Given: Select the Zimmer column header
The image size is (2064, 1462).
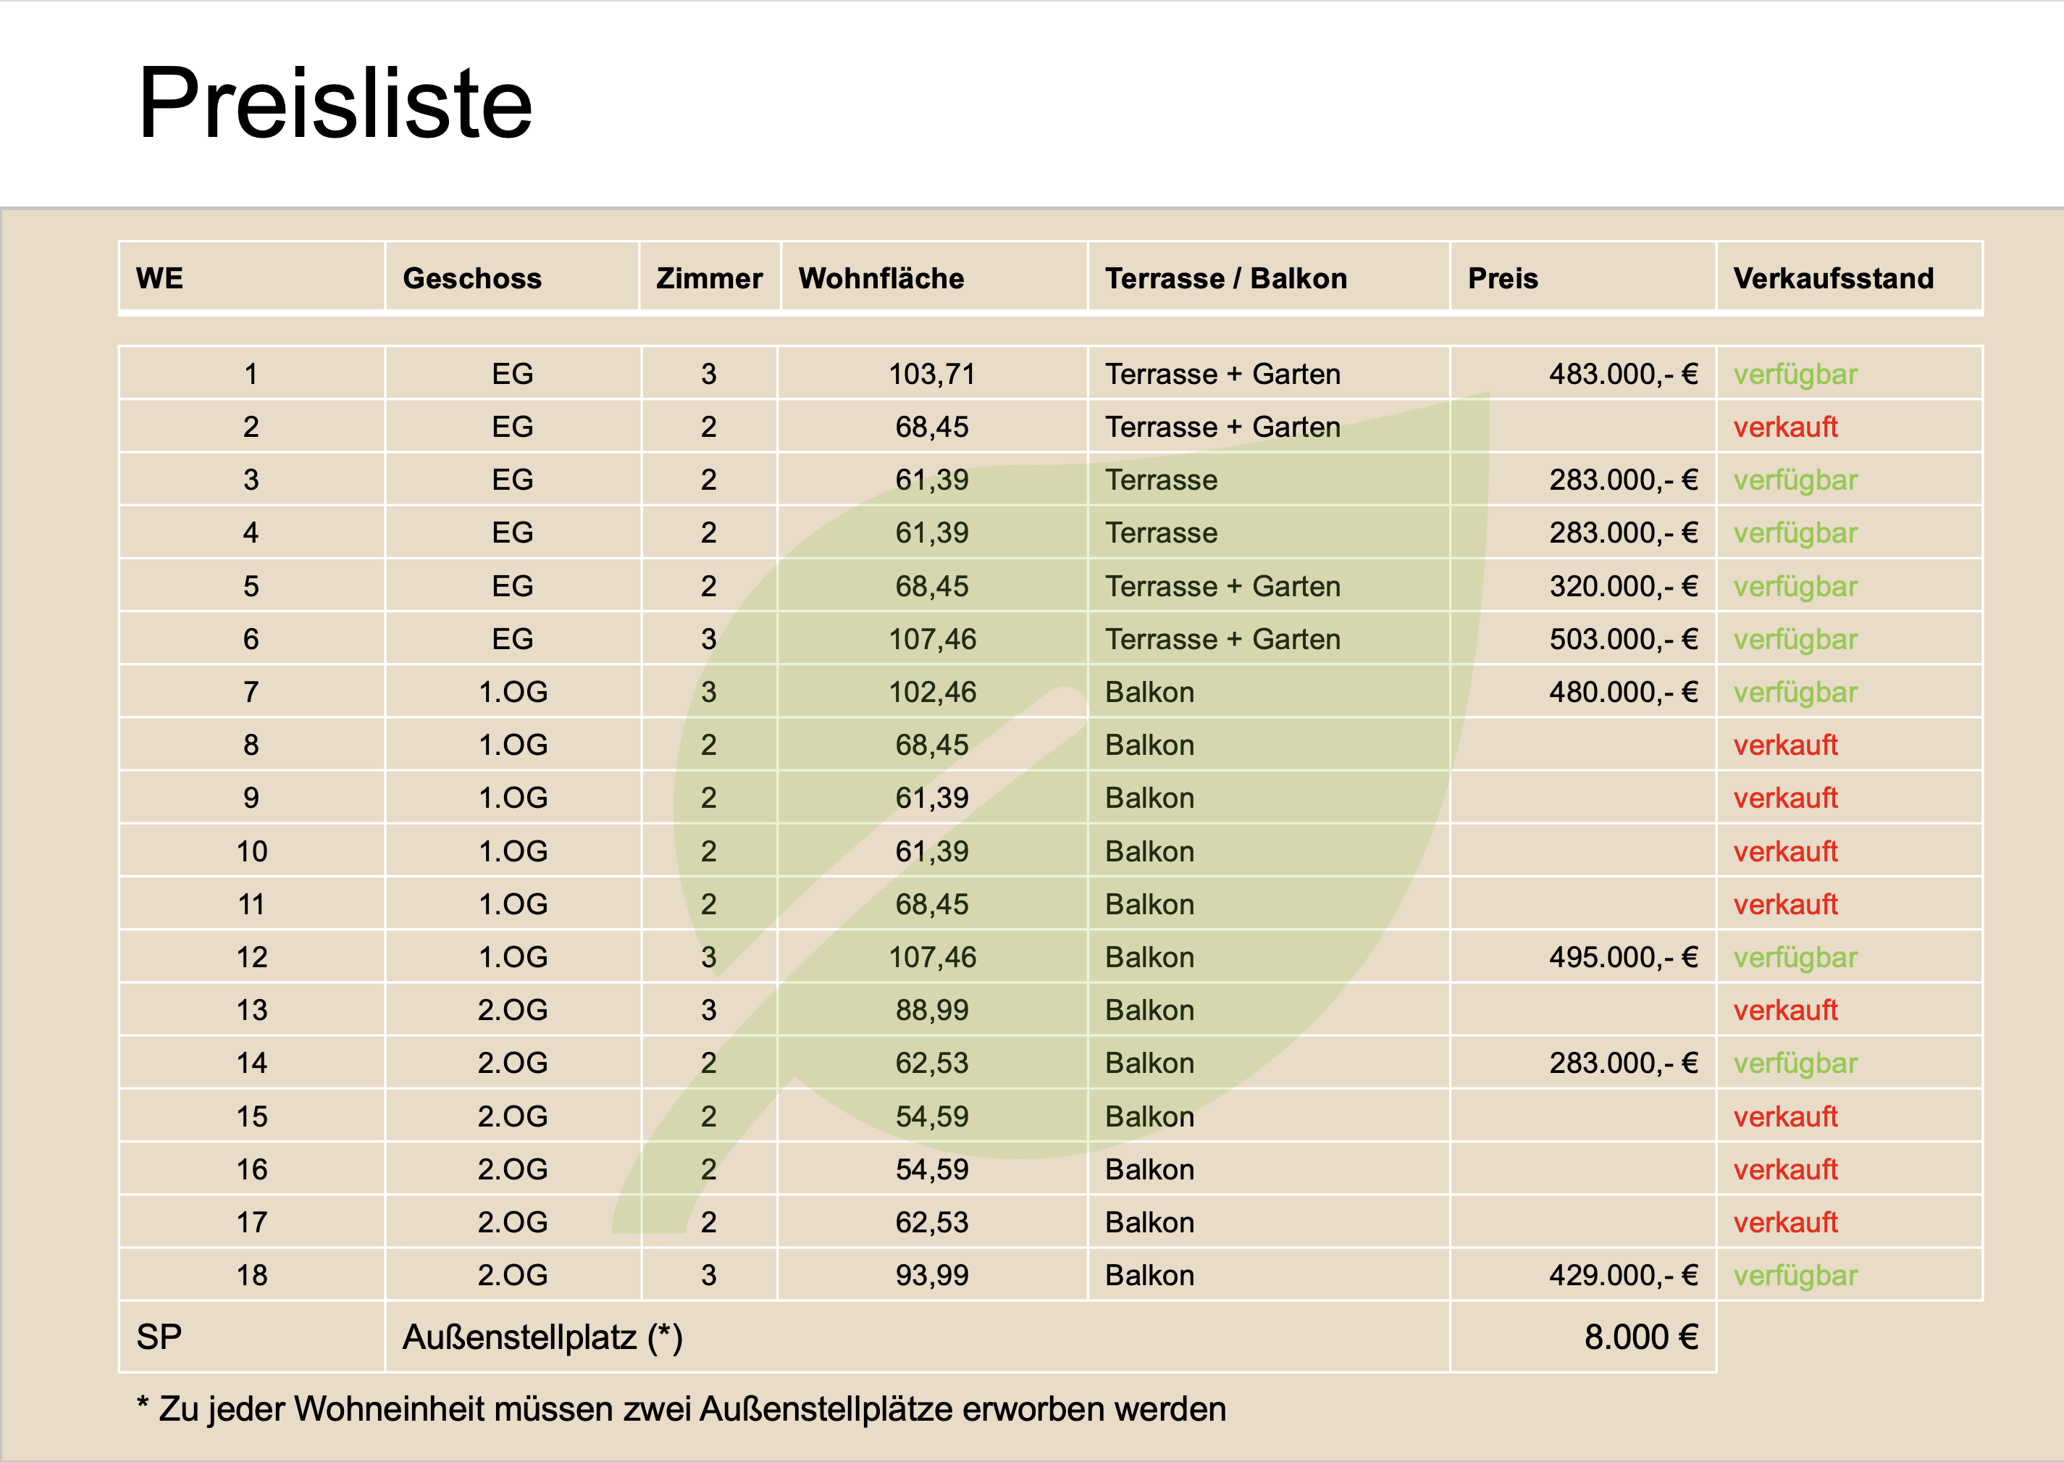Looking at the screenshot, I should tap(709, 278).
